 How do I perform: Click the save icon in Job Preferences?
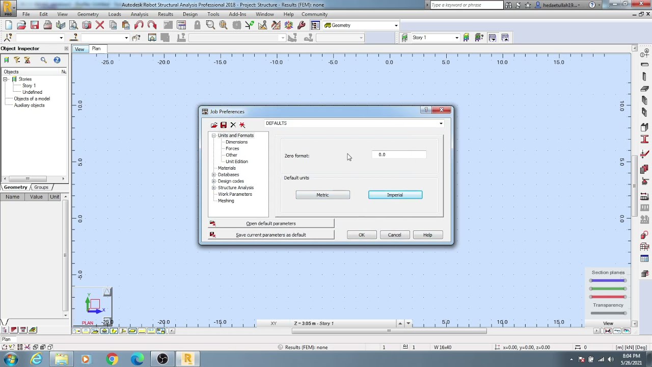[224, 125]
